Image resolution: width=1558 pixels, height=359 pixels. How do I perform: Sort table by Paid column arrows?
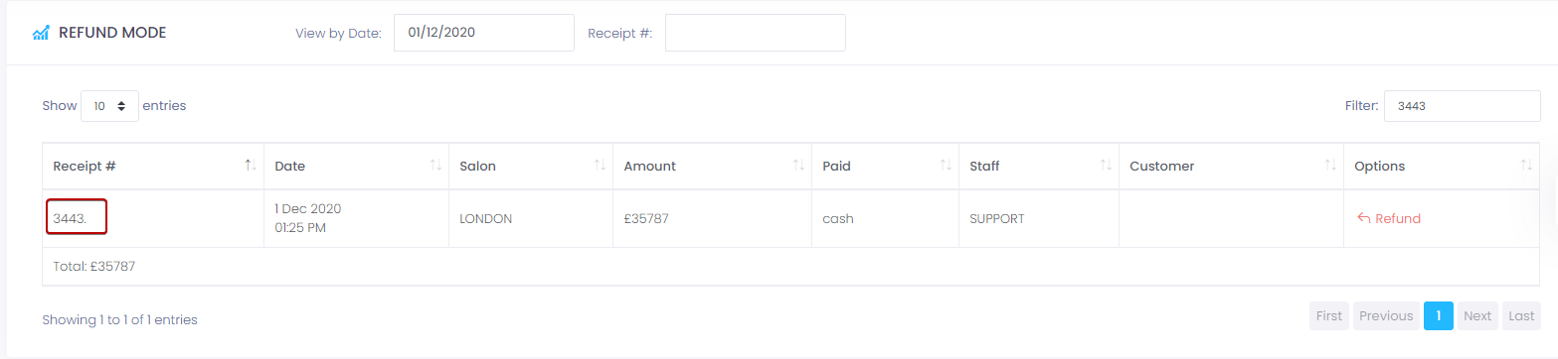(946, 166)
